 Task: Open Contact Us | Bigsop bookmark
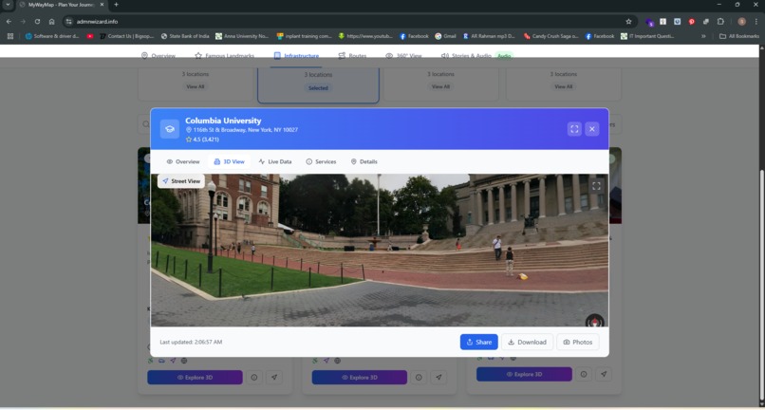tap(127, 36)
